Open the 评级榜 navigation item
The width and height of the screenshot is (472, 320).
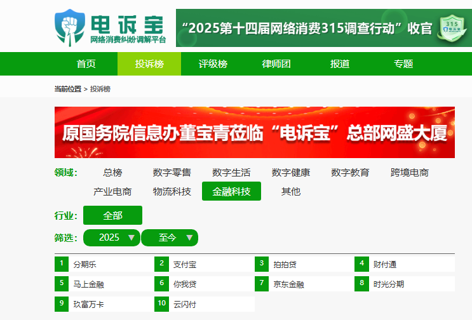[213, 63]
